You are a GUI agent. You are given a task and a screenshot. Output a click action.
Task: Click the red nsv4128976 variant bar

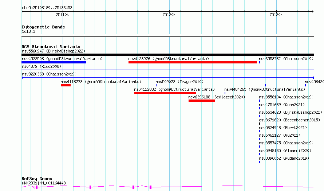tap(193, 62)
